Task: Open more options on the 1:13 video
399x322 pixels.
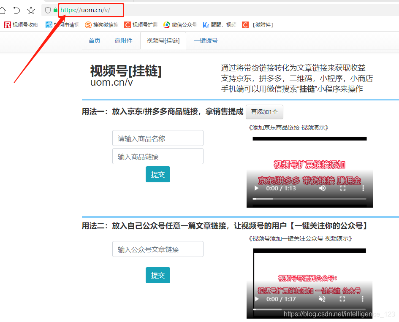Action: tap(363, 188)
